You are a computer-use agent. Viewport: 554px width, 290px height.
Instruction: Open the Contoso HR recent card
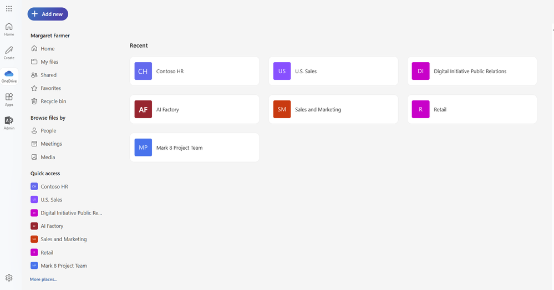pyautogui.click(x=194, y=71)
